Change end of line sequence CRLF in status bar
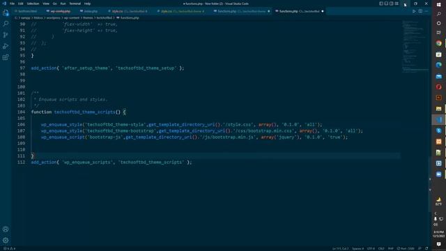The image size is (446, 251). 381,249
